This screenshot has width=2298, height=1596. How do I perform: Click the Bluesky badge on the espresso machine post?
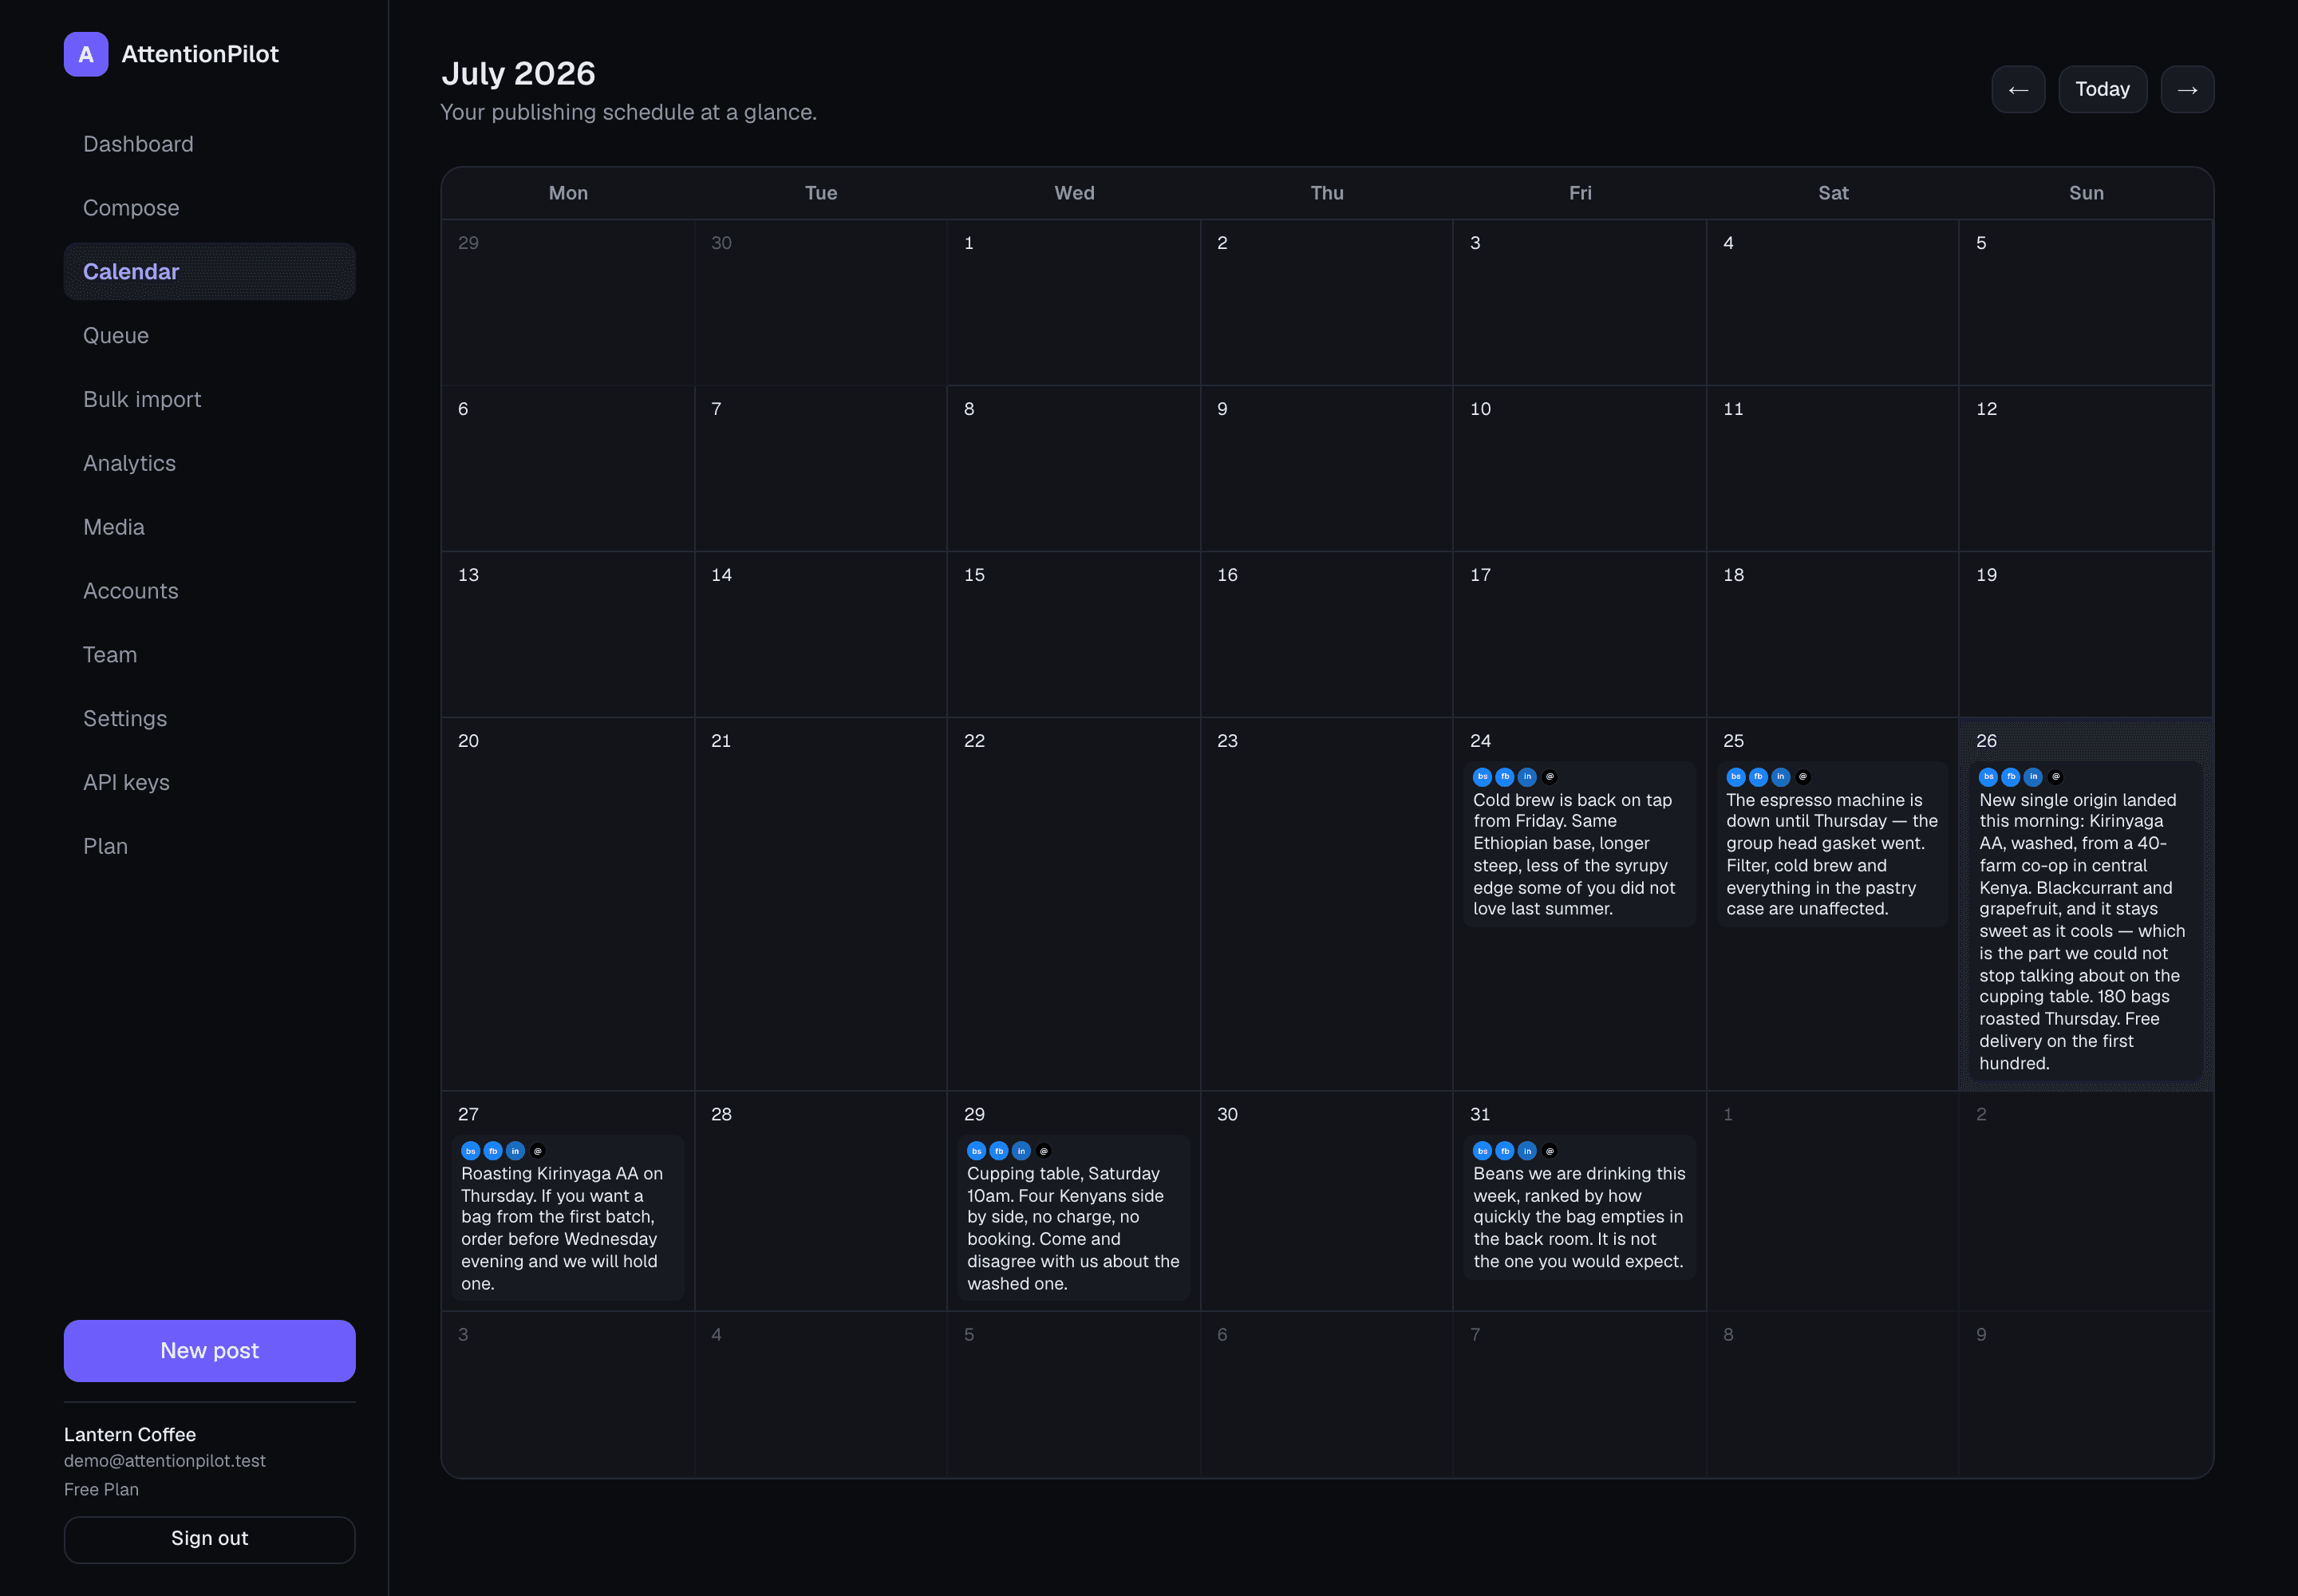tap(1735, 777)
